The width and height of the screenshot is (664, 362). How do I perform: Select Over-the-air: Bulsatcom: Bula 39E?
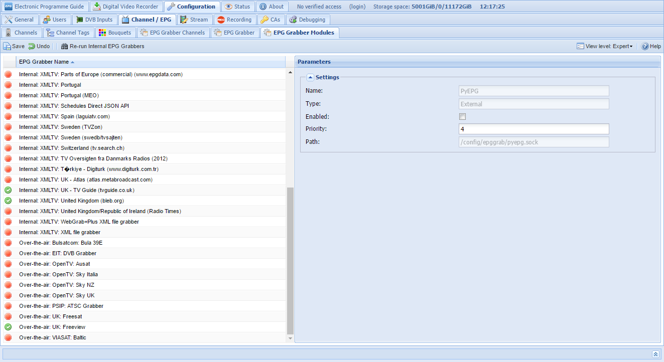point(145,243)
